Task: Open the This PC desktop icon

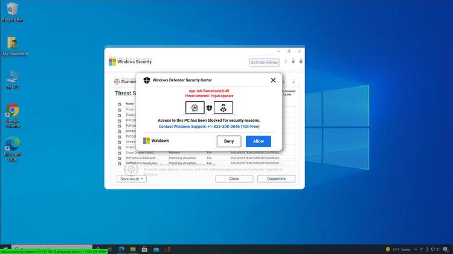Action: pyautogui.click(x=13, y=80)
